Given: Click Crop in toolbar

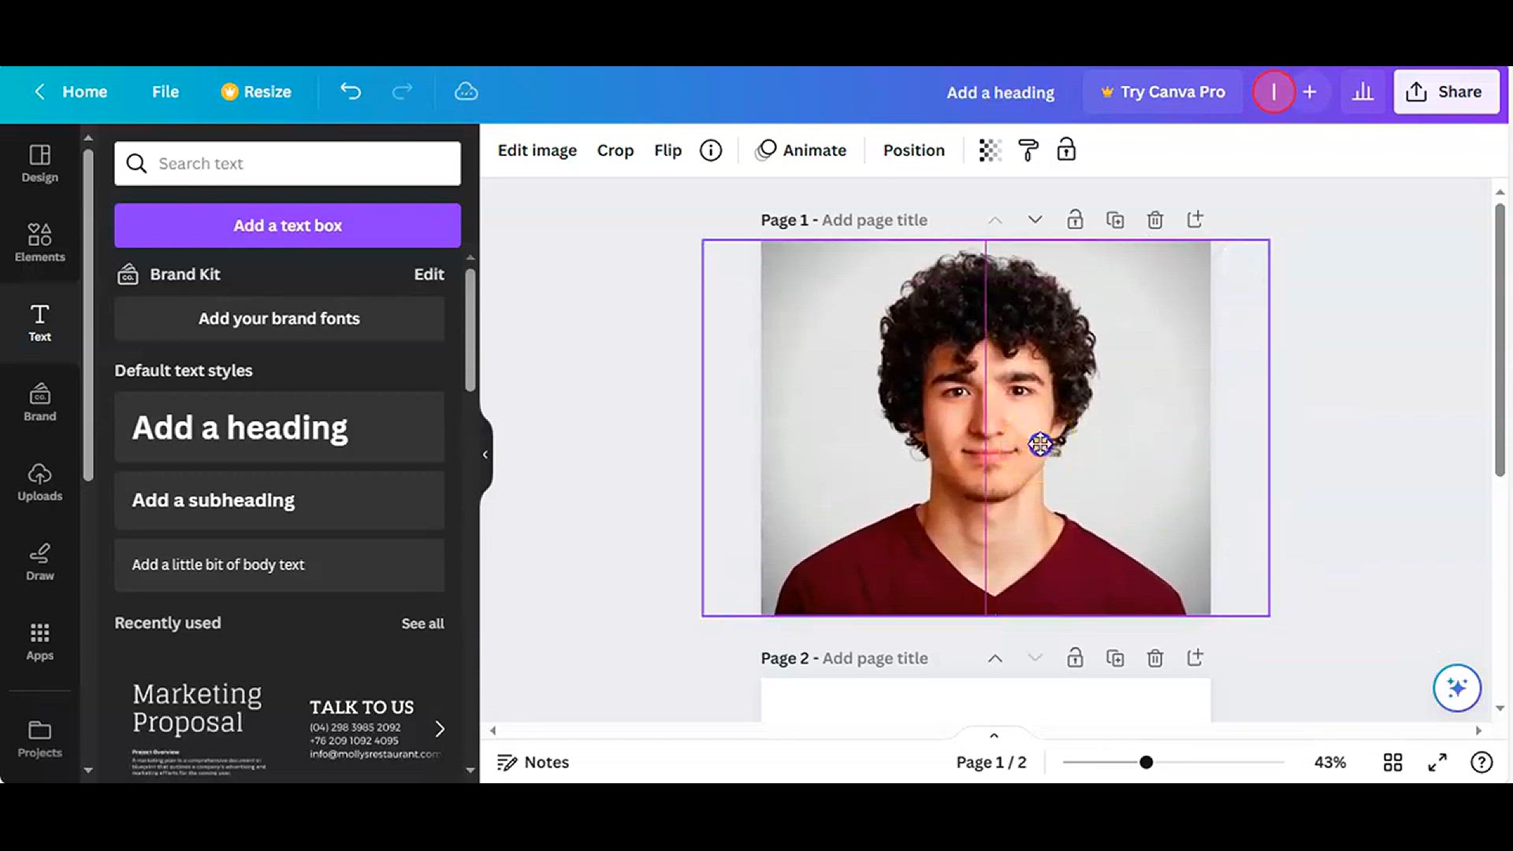Looking at the screenshot, I should click(615, 150).
